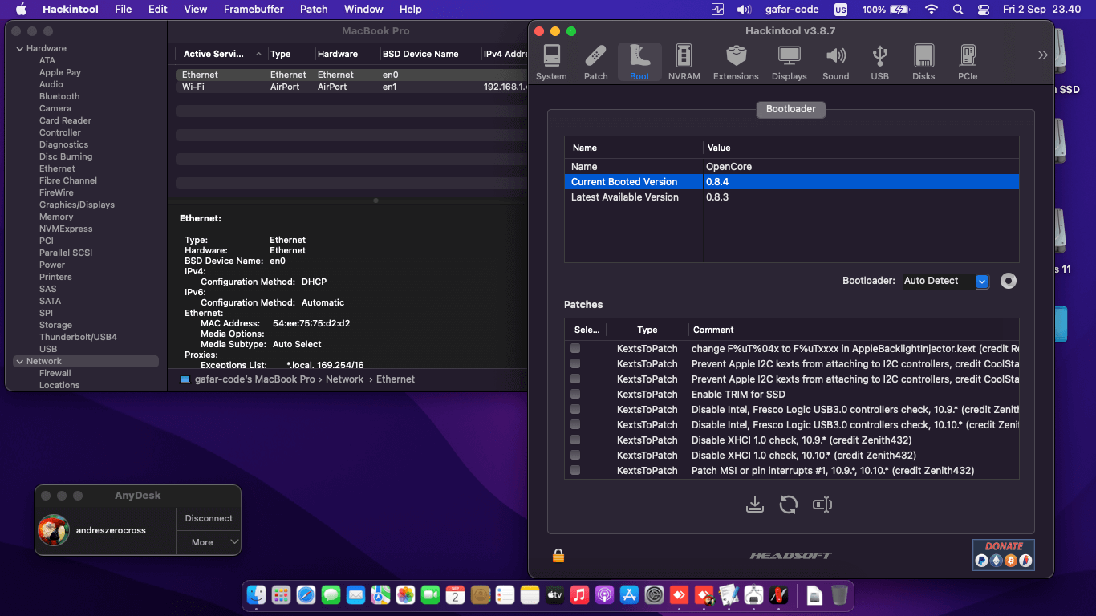Tick the Enable TRIM for SSD checkbox
This screenshot has height=616, width=1096.
tap(575, 394)
